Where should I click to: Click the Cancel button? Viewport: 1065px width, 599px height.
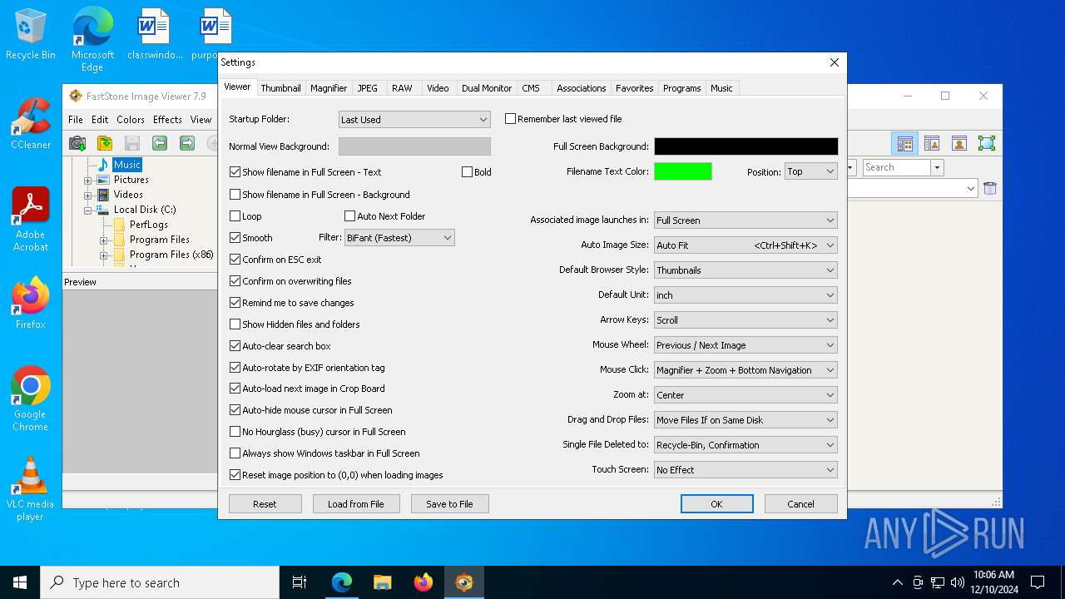pos(800,504)
